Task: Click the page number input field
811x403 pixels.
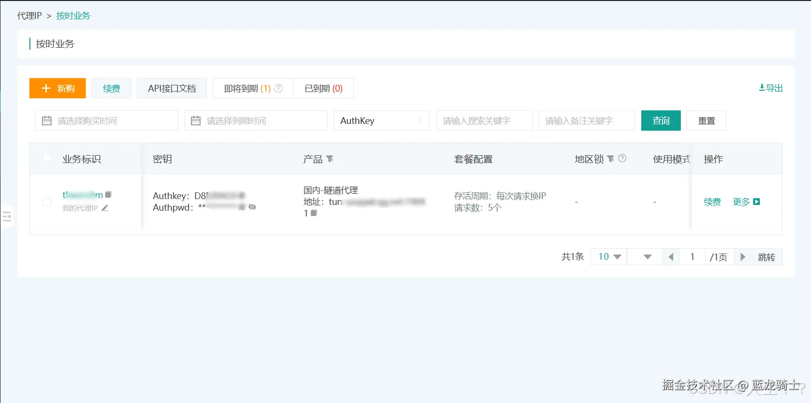Action: click(x=692, y=257)
